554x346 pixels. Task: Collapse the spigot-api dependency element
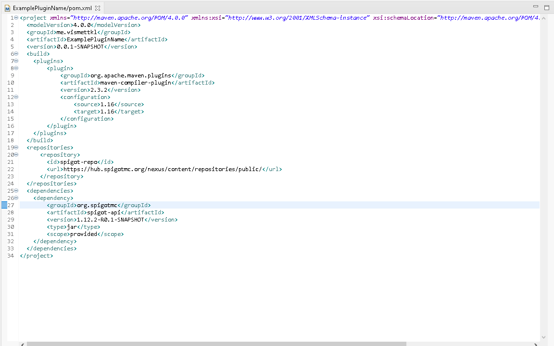pyautogui.click(x=16, y=198)
